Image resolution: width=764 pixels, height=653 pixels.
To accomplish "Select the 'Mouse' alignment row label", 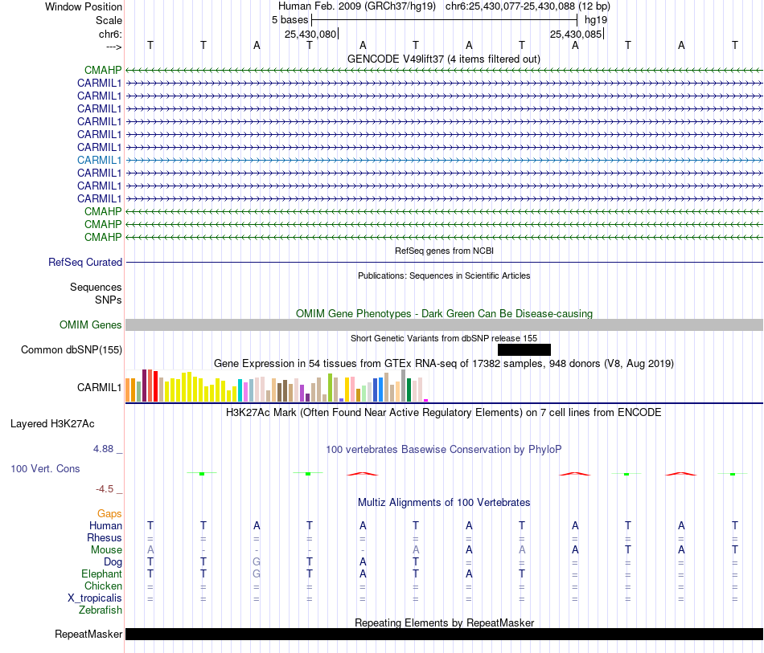I will tap(106, 550).
